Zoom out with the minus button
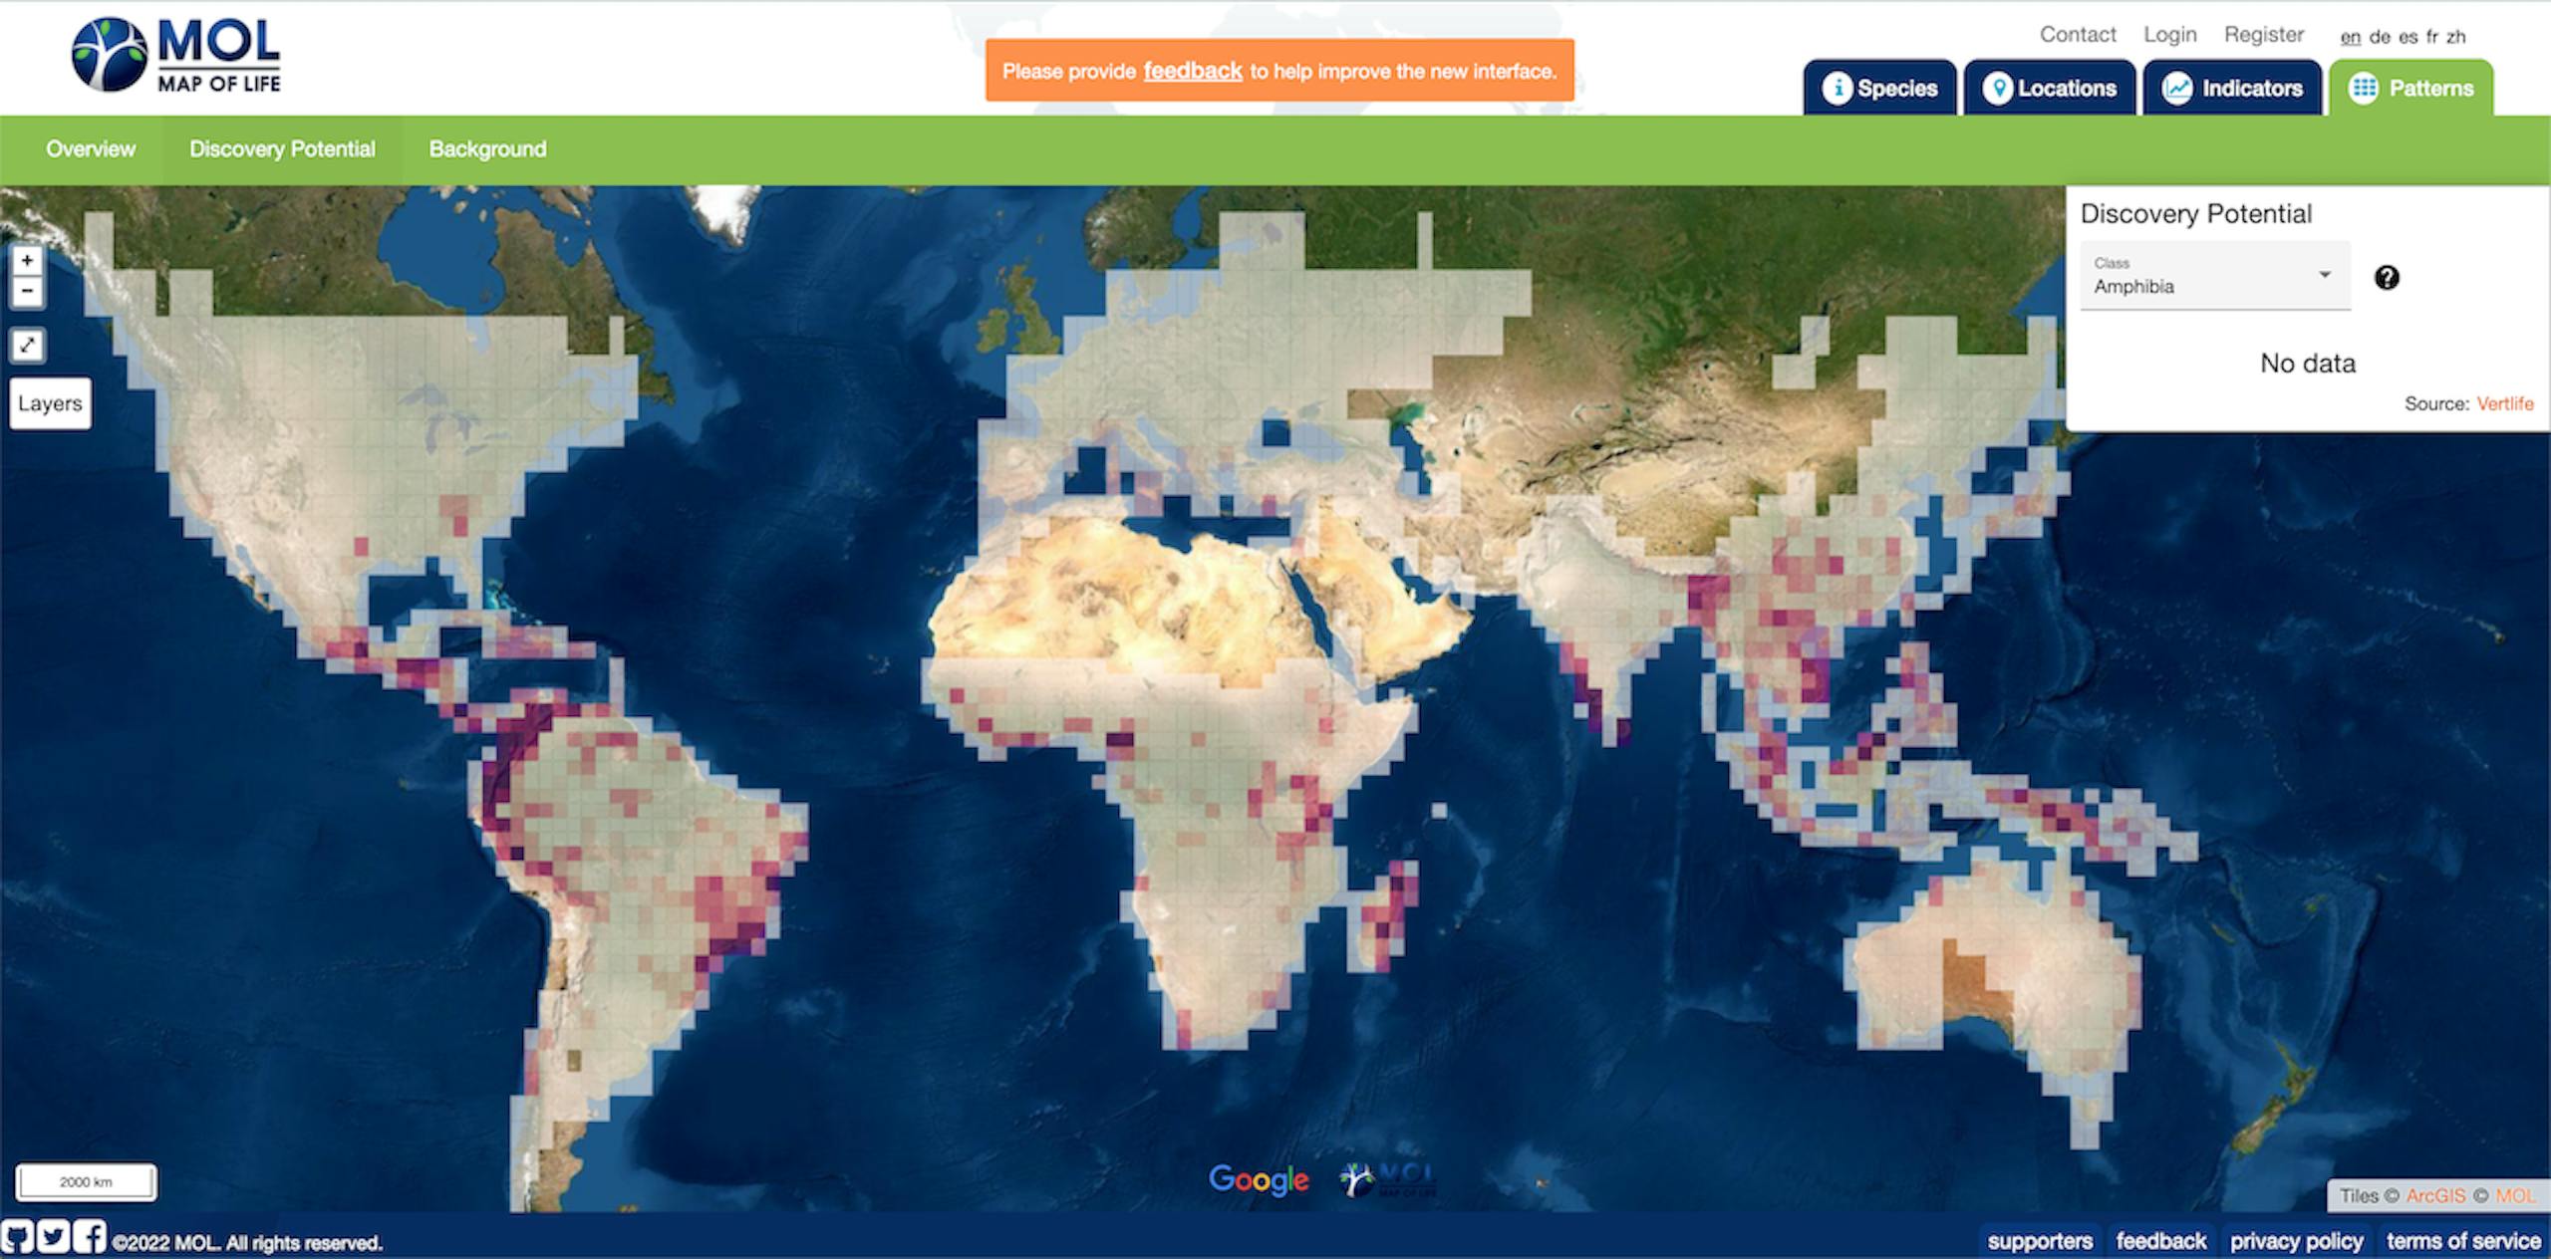 (x=27, y=291)
